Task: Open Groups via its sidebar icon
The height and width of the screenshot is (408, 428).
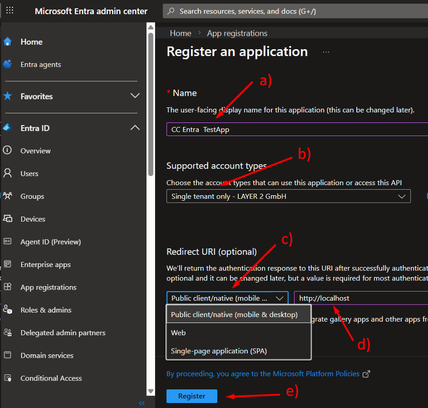Action: 8,196
